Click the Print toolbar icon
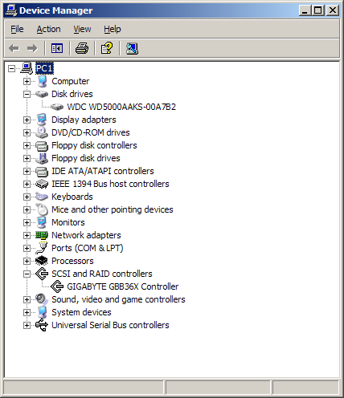This screenshot has width=344, height=398. 82,48
